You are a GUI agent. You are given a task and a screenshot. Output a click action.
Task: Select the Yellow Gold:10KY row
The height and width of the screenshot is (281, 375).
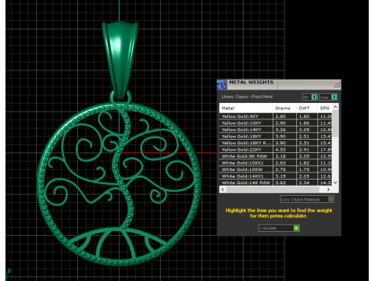click(276, 123)
